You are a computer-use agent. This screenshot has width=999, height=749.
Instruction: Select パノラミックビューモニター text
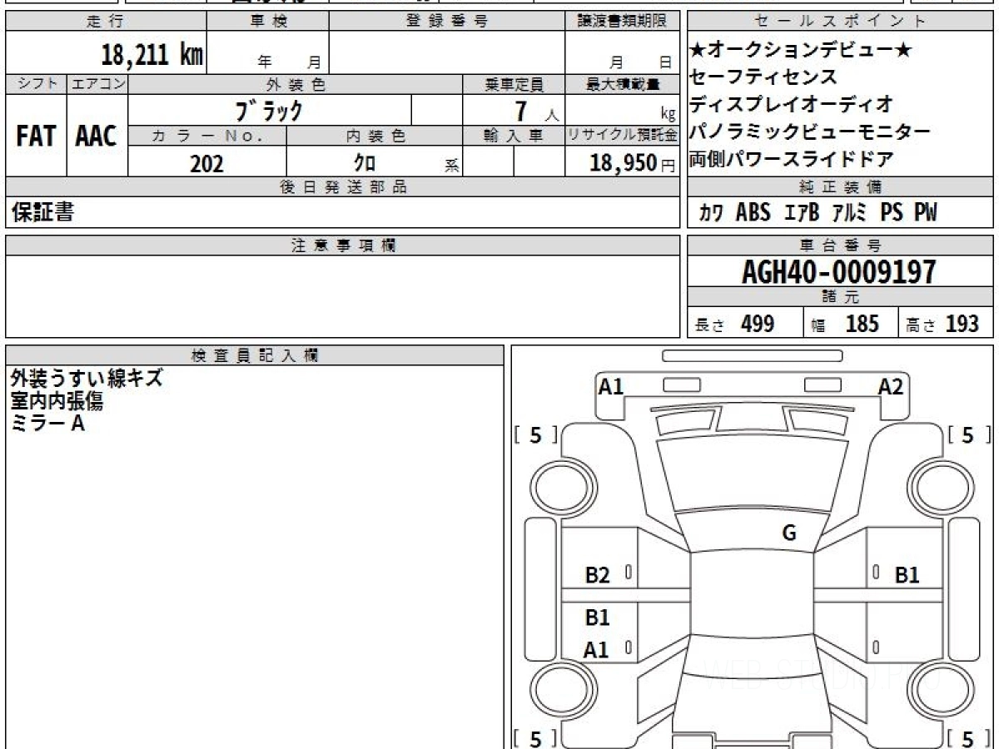(x=810, y=132)
